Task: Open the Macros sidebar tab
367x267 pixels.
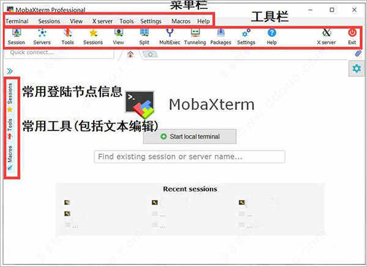Action: [x=10, y=158]
